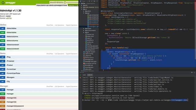
Task: Collapse the foo root project folder
Action: pyautogui.click(x=80, y=3)
